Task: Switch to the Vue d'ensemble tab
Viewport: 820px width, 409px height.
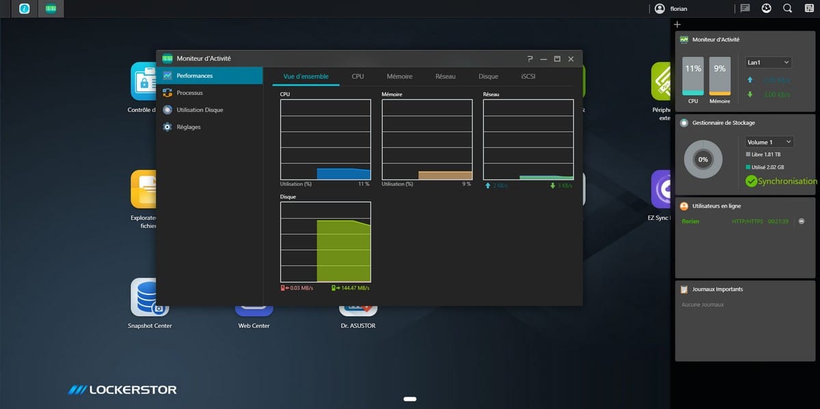Action: click(x=305, y=76)
